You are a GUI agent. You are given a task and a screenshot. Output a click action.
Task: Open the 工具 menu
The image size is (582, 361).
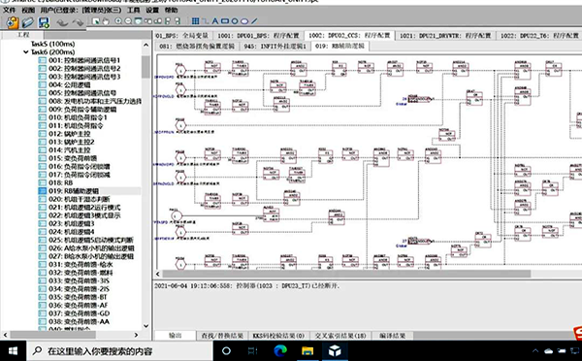click(134, 10)
